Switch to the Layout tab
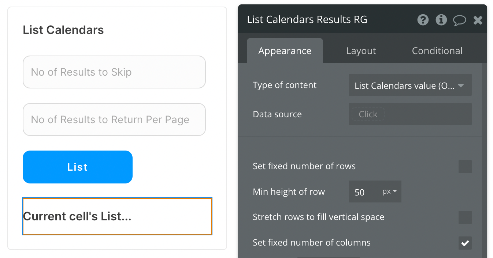The image size is (493, 258). pyautogui.click(x=361, y=51)
